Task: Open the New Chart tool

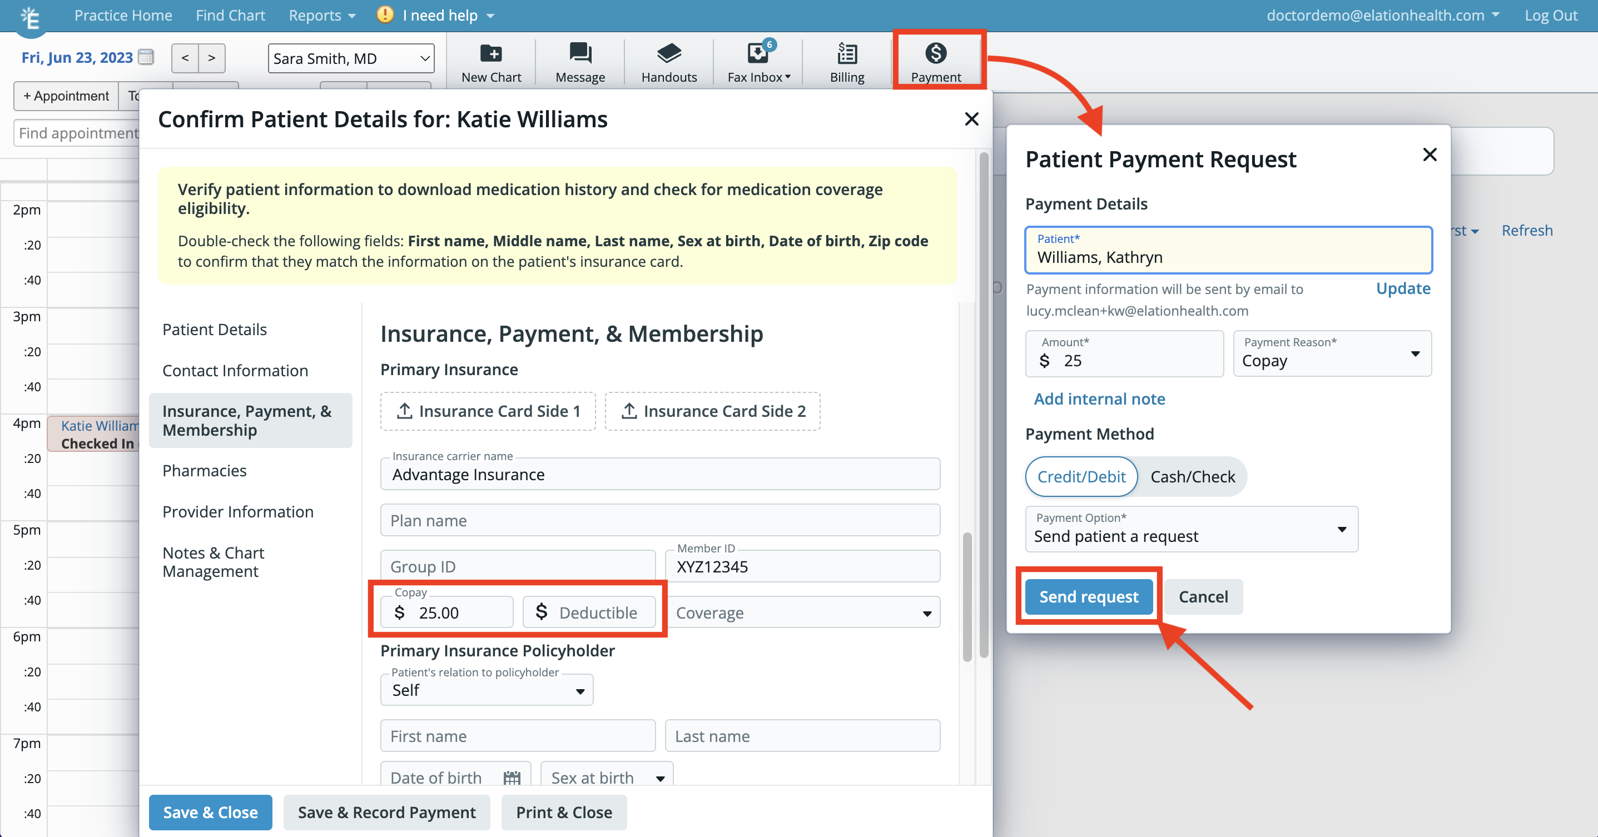Action: [491, 61]
